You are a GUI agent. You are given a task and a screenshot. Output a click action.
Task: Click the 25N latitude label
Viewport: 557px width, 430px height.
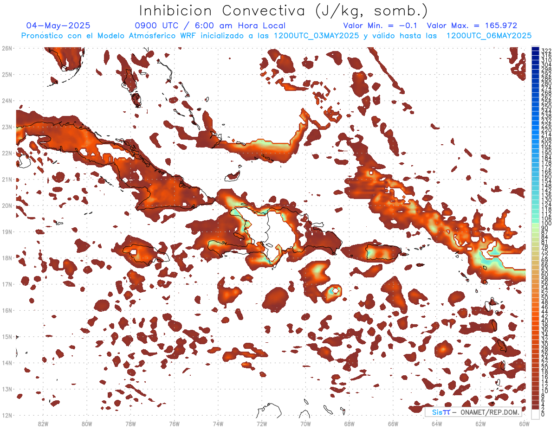click(x=6, y=74)
